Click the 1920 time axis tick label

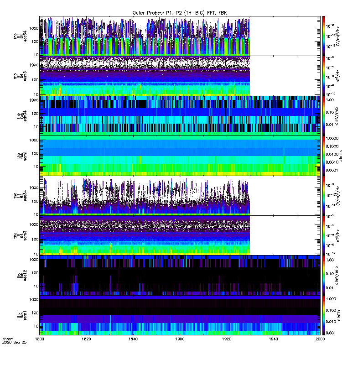227,339
